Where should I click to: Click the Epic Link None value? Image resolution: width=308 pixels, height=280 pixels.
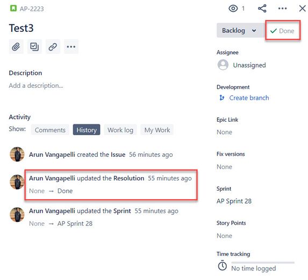coord(224,132)
